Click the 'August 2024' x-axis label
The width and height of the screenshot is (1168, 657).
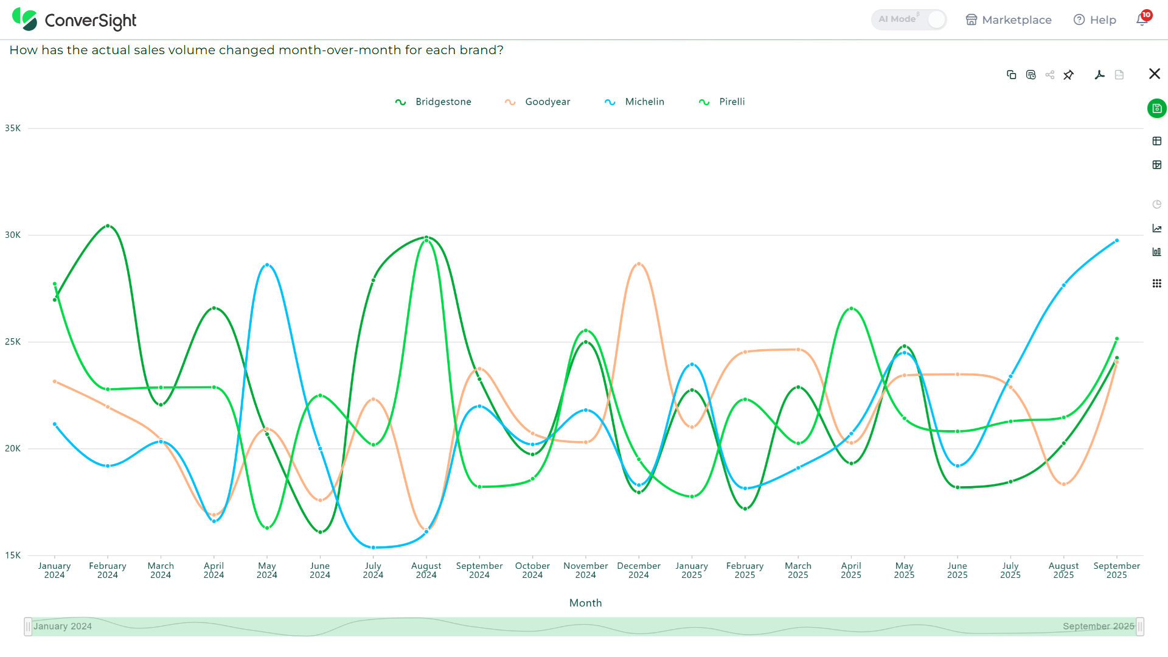click(426, 570)
